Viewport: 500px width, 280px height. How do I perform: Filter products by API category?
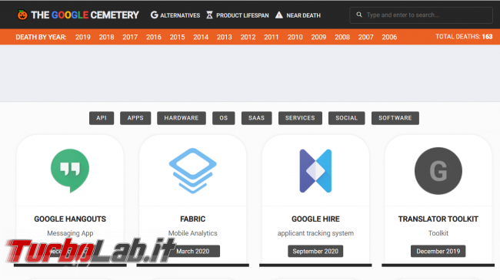click(x=102, y=118)
